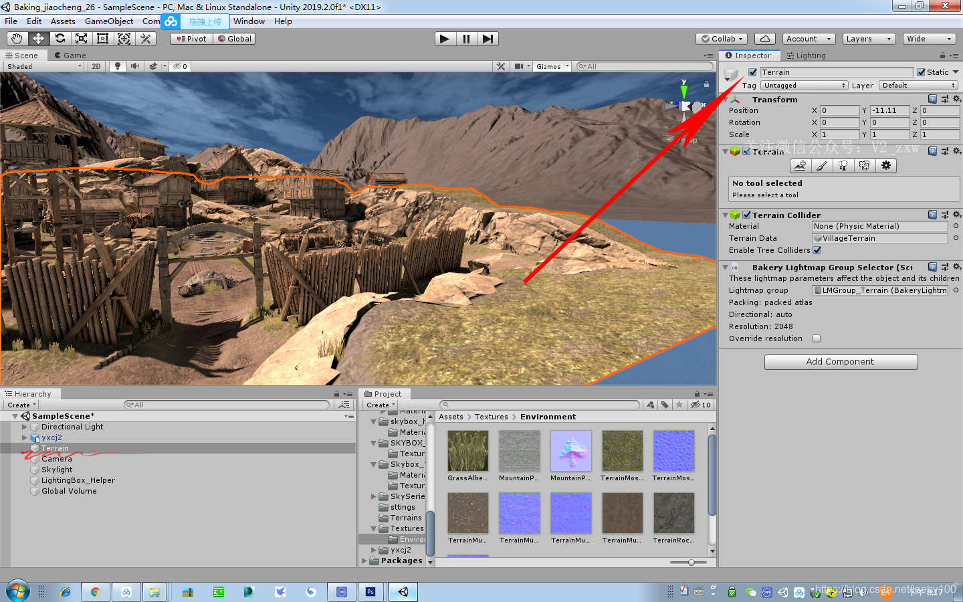Disable the Terrain Collider component checkbox
This screenshot has height=602, width=963.
click(746, 215)
